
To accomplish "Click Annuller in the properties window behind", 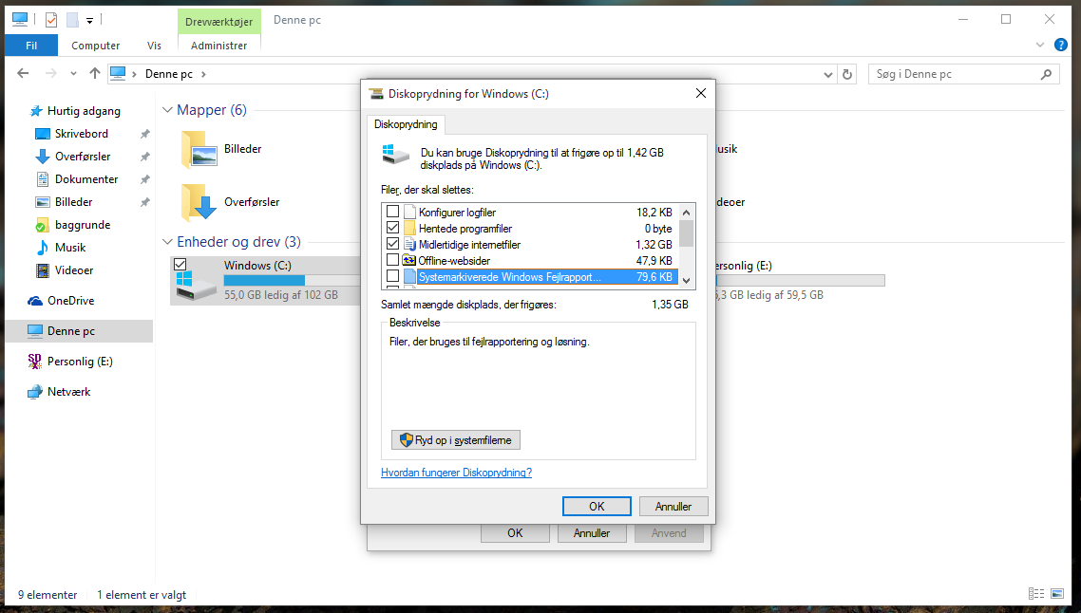I will click(x=592, y=533).
